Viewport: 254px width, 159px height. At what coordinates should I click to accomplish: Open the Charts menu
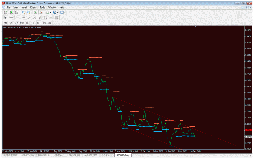(x=33, y=7)
